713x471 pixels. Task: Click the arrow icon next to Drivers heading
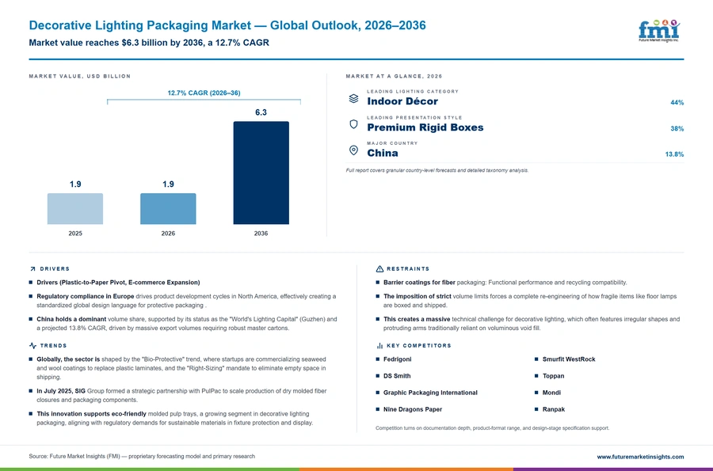(32, 269)
